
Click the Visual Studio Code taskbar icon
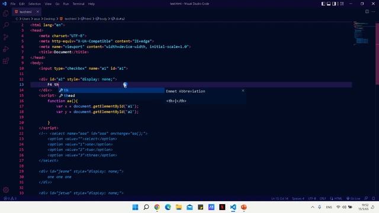[233, 207]
